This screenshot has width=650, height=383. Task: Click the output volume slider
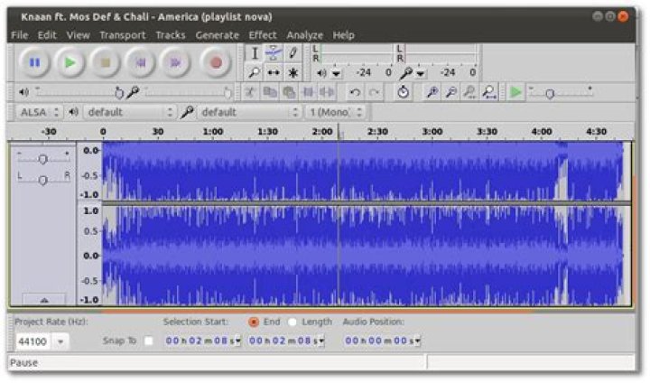point(79,92)
